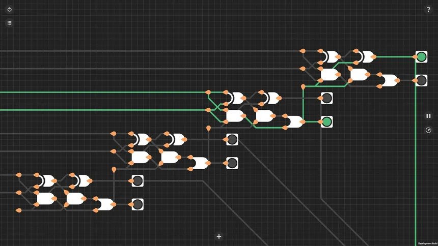
Task: Open the simulation speed gauge icon
Action: point(428,130)
